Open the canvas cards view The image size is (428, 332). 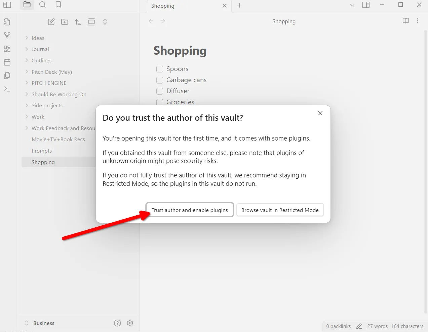(x=7, y=48)
